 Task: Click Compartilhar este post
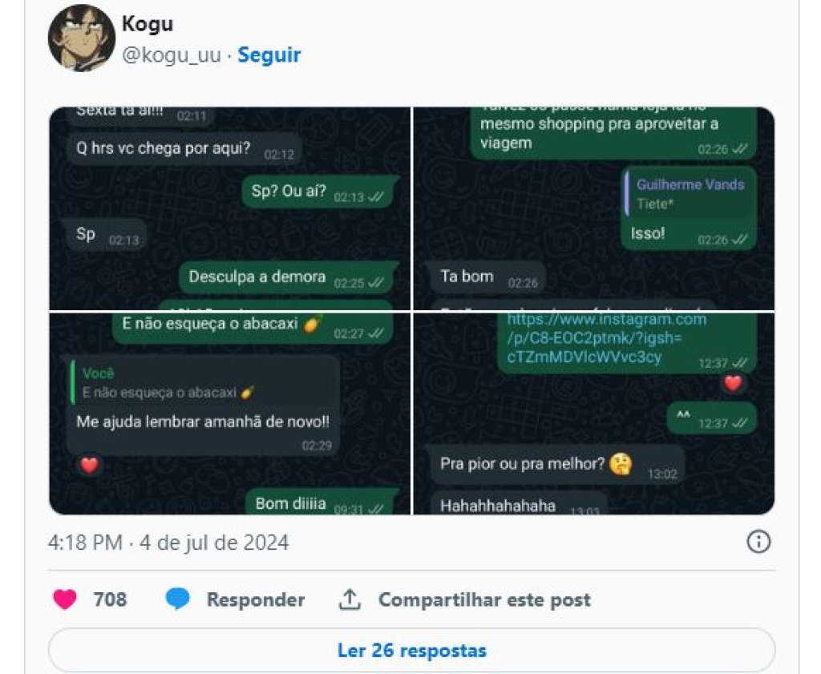click(484, 599)
